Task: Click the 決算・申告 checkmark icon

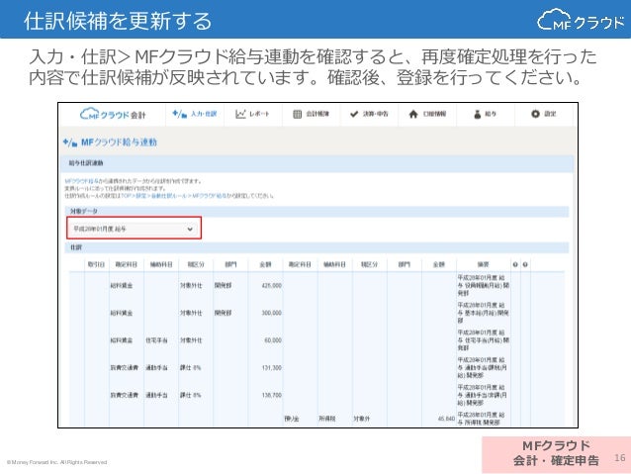Action: [x=354, y=114]
